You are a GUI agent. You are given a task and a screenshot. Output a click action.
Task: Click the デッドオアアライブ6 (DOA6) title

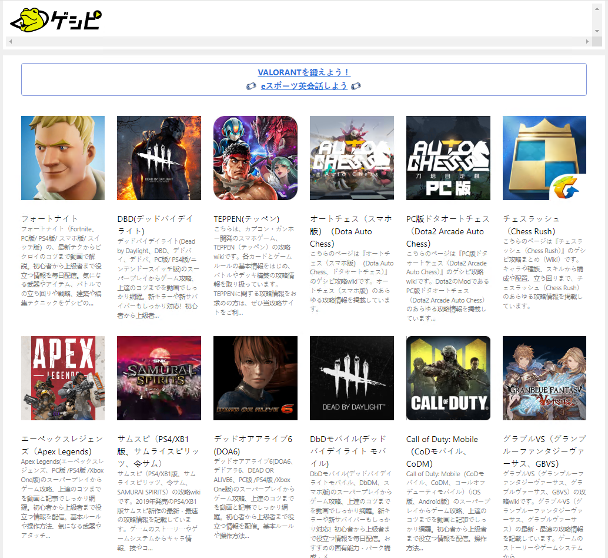pos(253,445)
